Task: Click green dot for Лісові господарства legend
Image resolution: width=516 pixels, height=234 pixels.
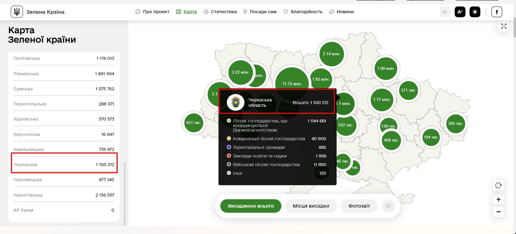Action: point(229,121)
